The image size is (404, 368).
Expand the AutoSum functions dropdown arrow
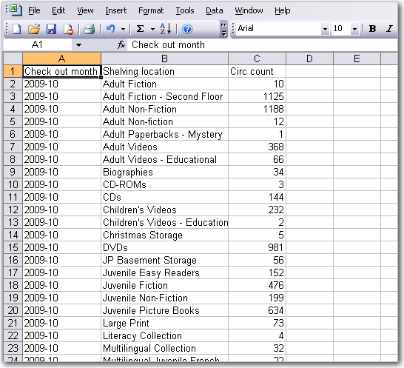pyautogui.click(x=152, y=29)
